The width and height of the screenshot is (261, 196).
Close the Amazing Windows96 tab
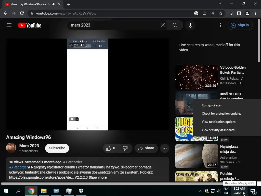tap(59, 4)
